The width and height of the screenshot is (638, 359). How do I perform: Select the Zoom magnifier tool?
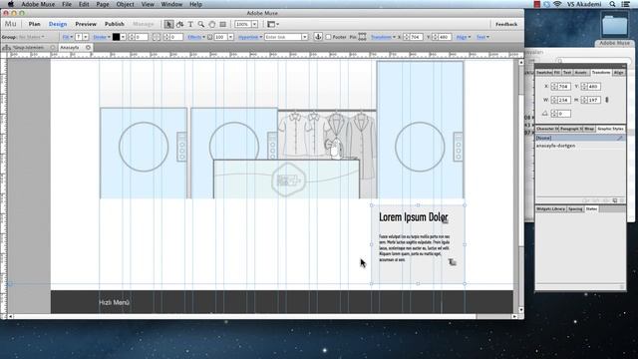click(201, 24)
